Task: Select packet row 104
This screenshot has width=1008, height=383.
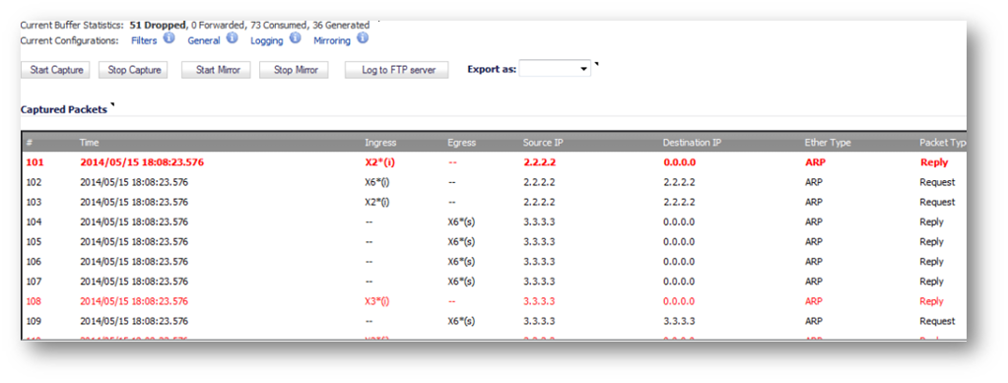Action: pyautogui.click(x=494, y=223)
